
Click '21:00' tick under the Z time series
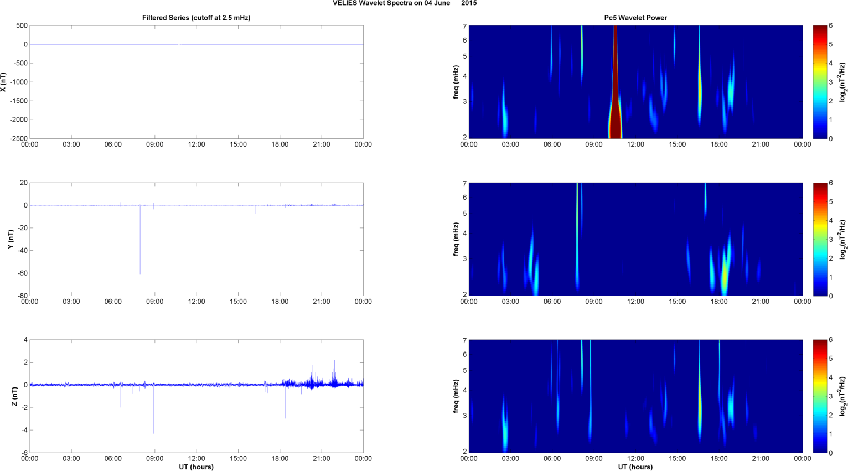click(x=322, y=458)
